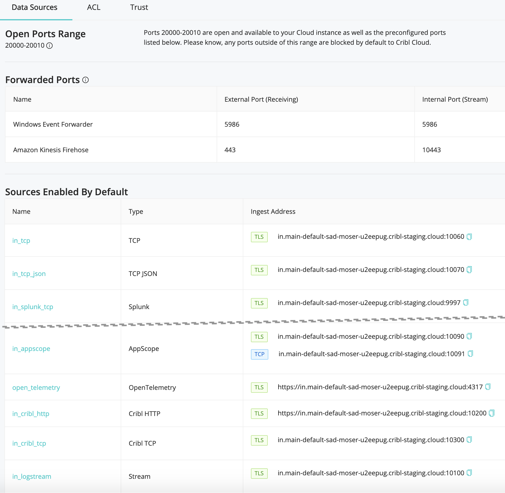The image size is (505, 493).
Task: Copy the AppScope TLS ingest address
Action: coord(469,336)
